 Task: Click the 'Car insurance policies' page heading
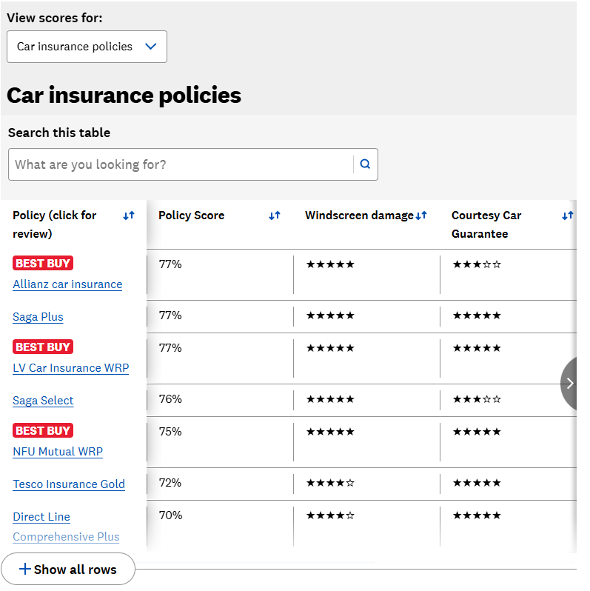click(x=124, y=95)
